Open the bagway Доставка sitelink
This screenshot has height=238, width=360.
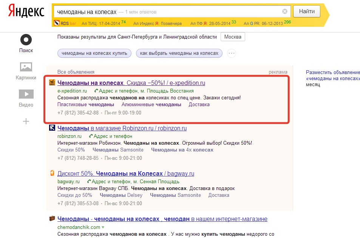coord(219,195)
